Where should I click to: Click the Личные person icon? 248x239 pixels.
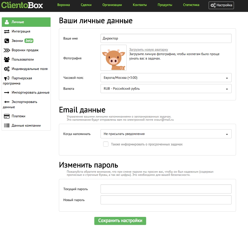pyautogui.click(x=7, y=22)
